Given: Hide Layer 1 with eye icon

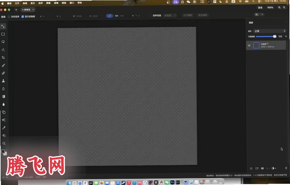Looking at the screenshot, I should [249, 45].
